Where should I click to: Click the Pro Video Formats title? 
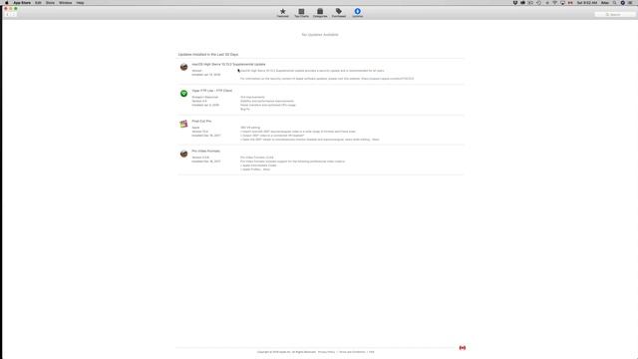point(206,151)
